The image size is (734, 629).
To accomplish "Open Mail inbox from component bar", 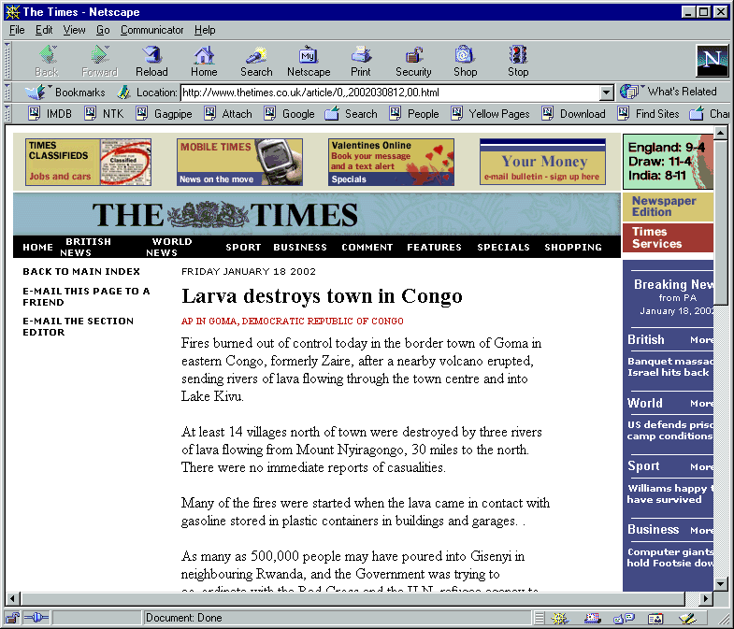I will [x=593, y=618].
